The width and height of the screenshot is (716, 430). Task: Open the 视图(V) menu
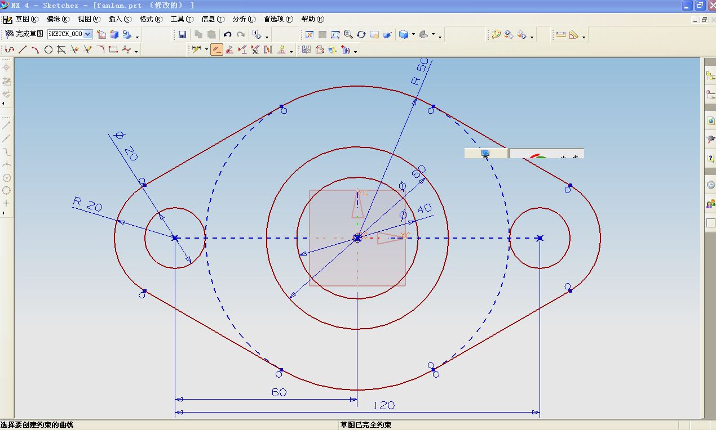(x=89, y=19)
